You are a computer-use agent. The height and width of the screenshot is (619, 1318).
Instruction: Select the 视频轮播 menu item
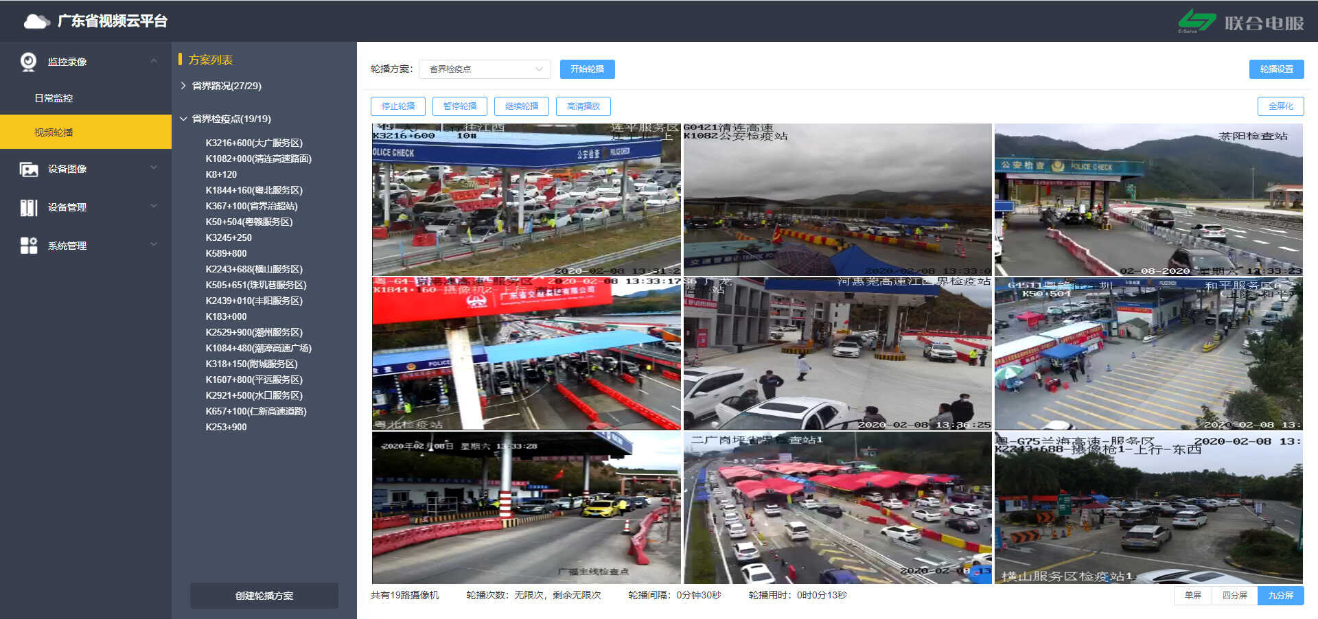(x=54, y=132)
